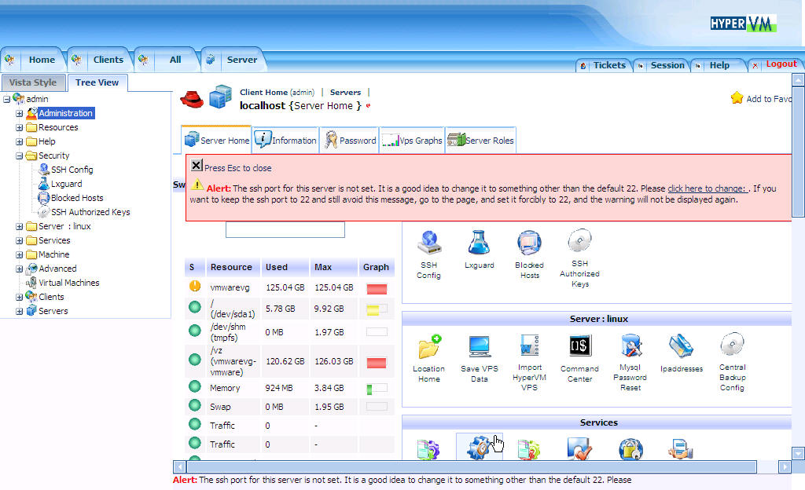The width and height of the screenshot is (805, 490).
Task: Switch to the Vista Style tab
Action: tap(33, 82)
